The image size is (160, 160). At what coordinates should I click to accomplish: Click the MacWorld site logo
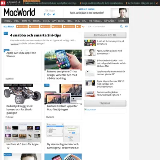point(20,12)
